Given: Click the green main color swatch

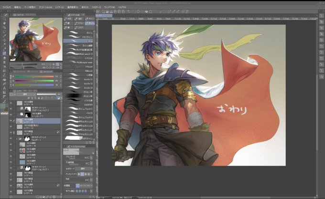Looking at the screenshot, I should (x=3, y=106).
